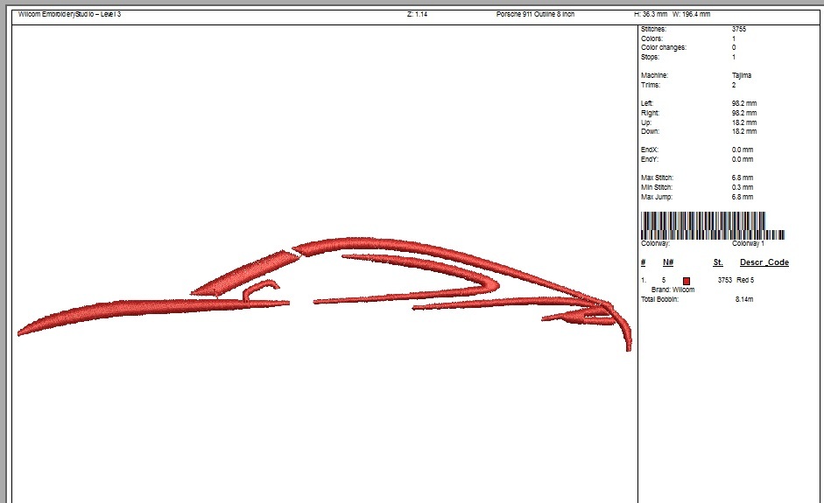Click the 'Total Bobbin:' label
The image size is (824, 503).
(659, 299)
